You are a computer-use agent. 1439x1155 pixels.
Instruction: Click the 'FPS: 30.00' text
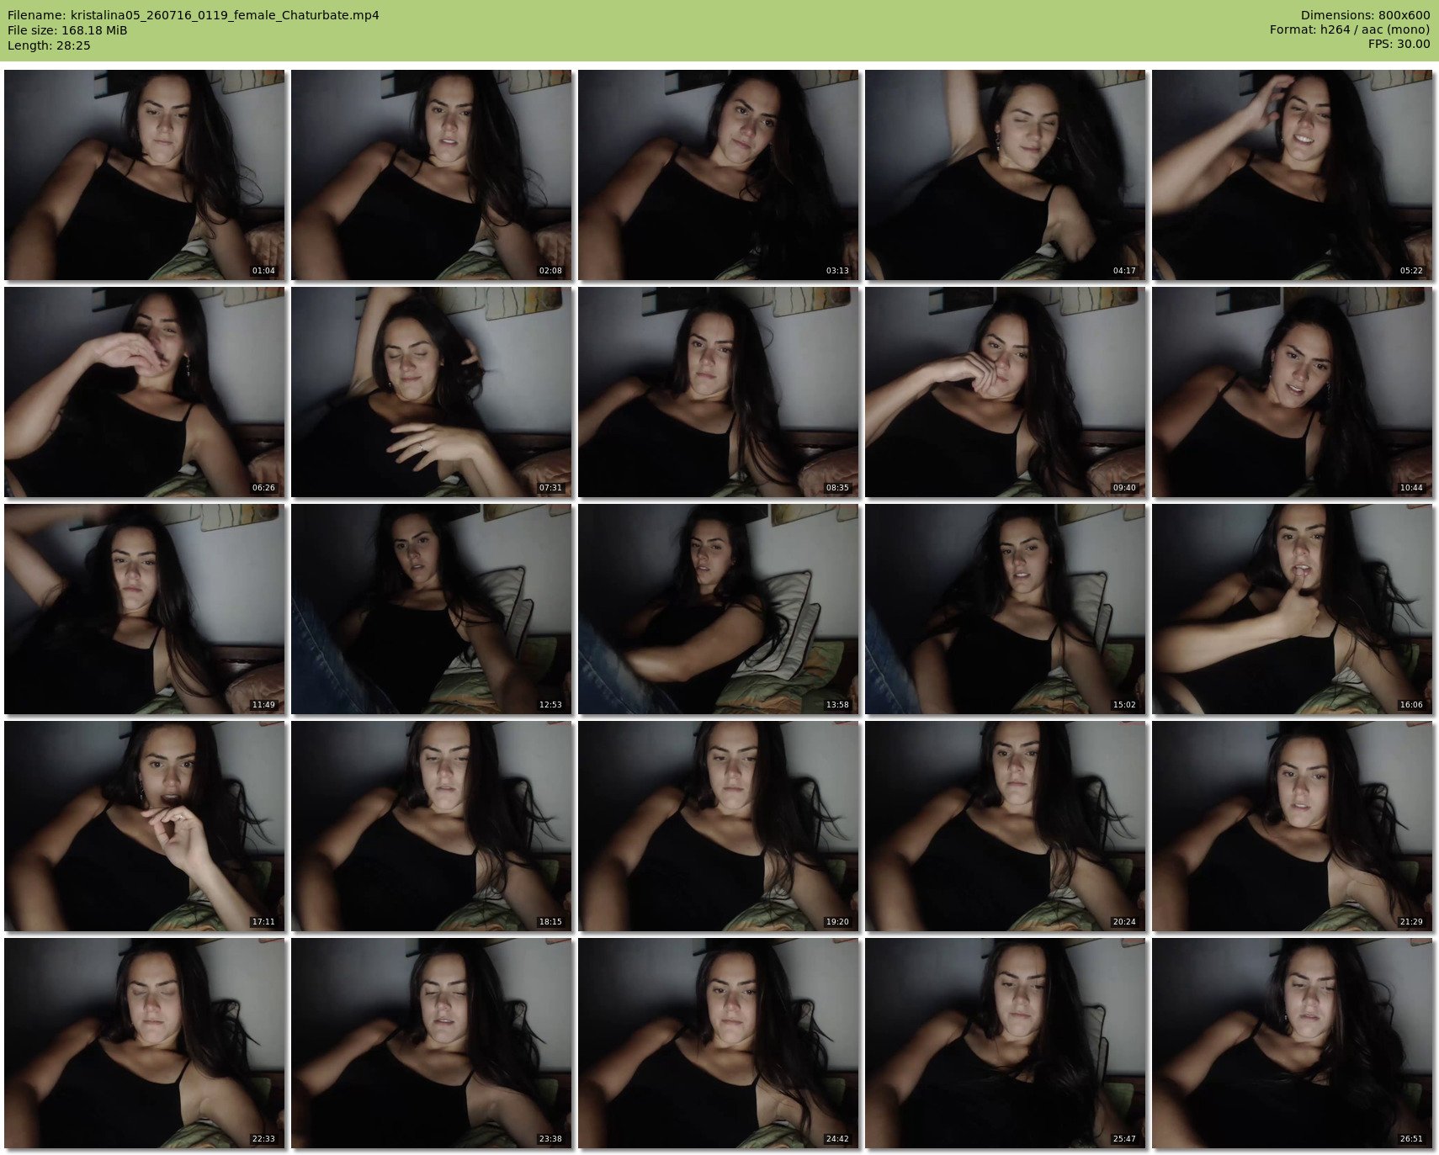tap(1399, 44)
